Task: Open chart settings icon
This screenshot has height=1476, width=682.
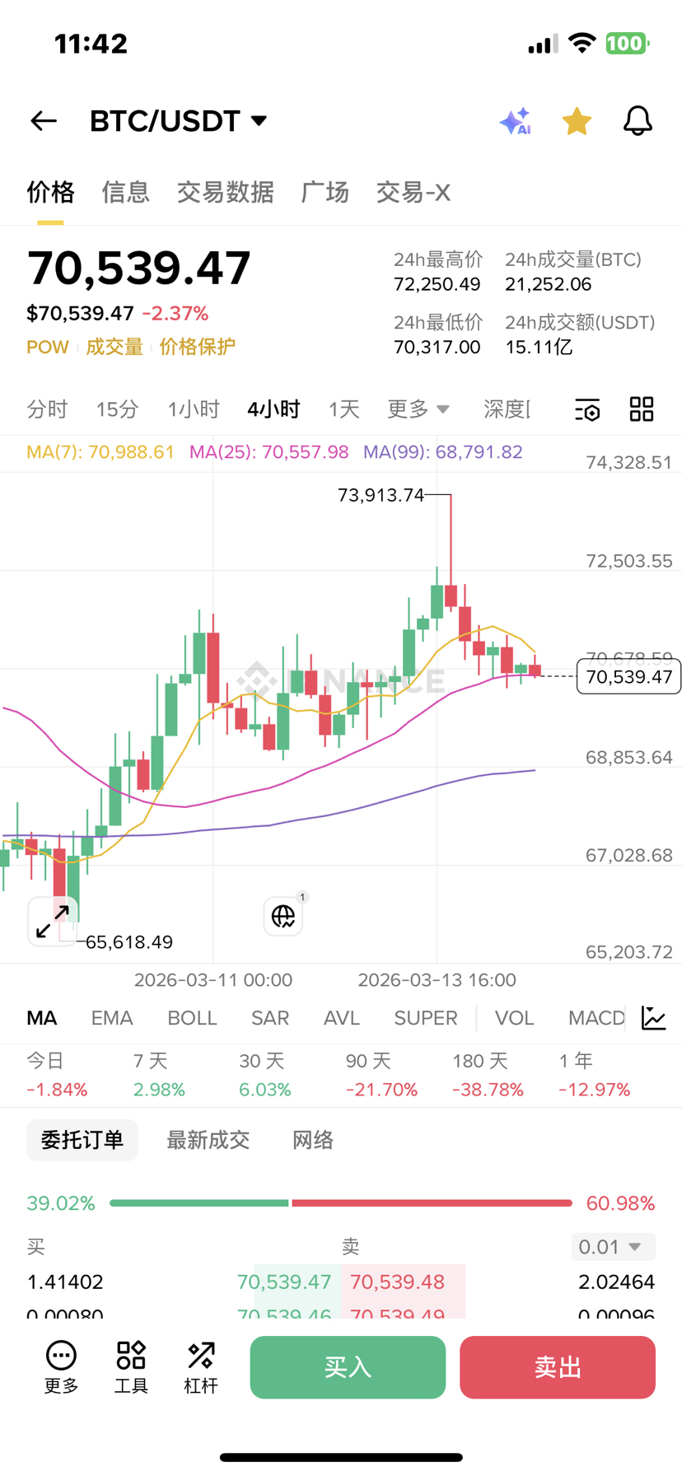Action: (587, 409)
